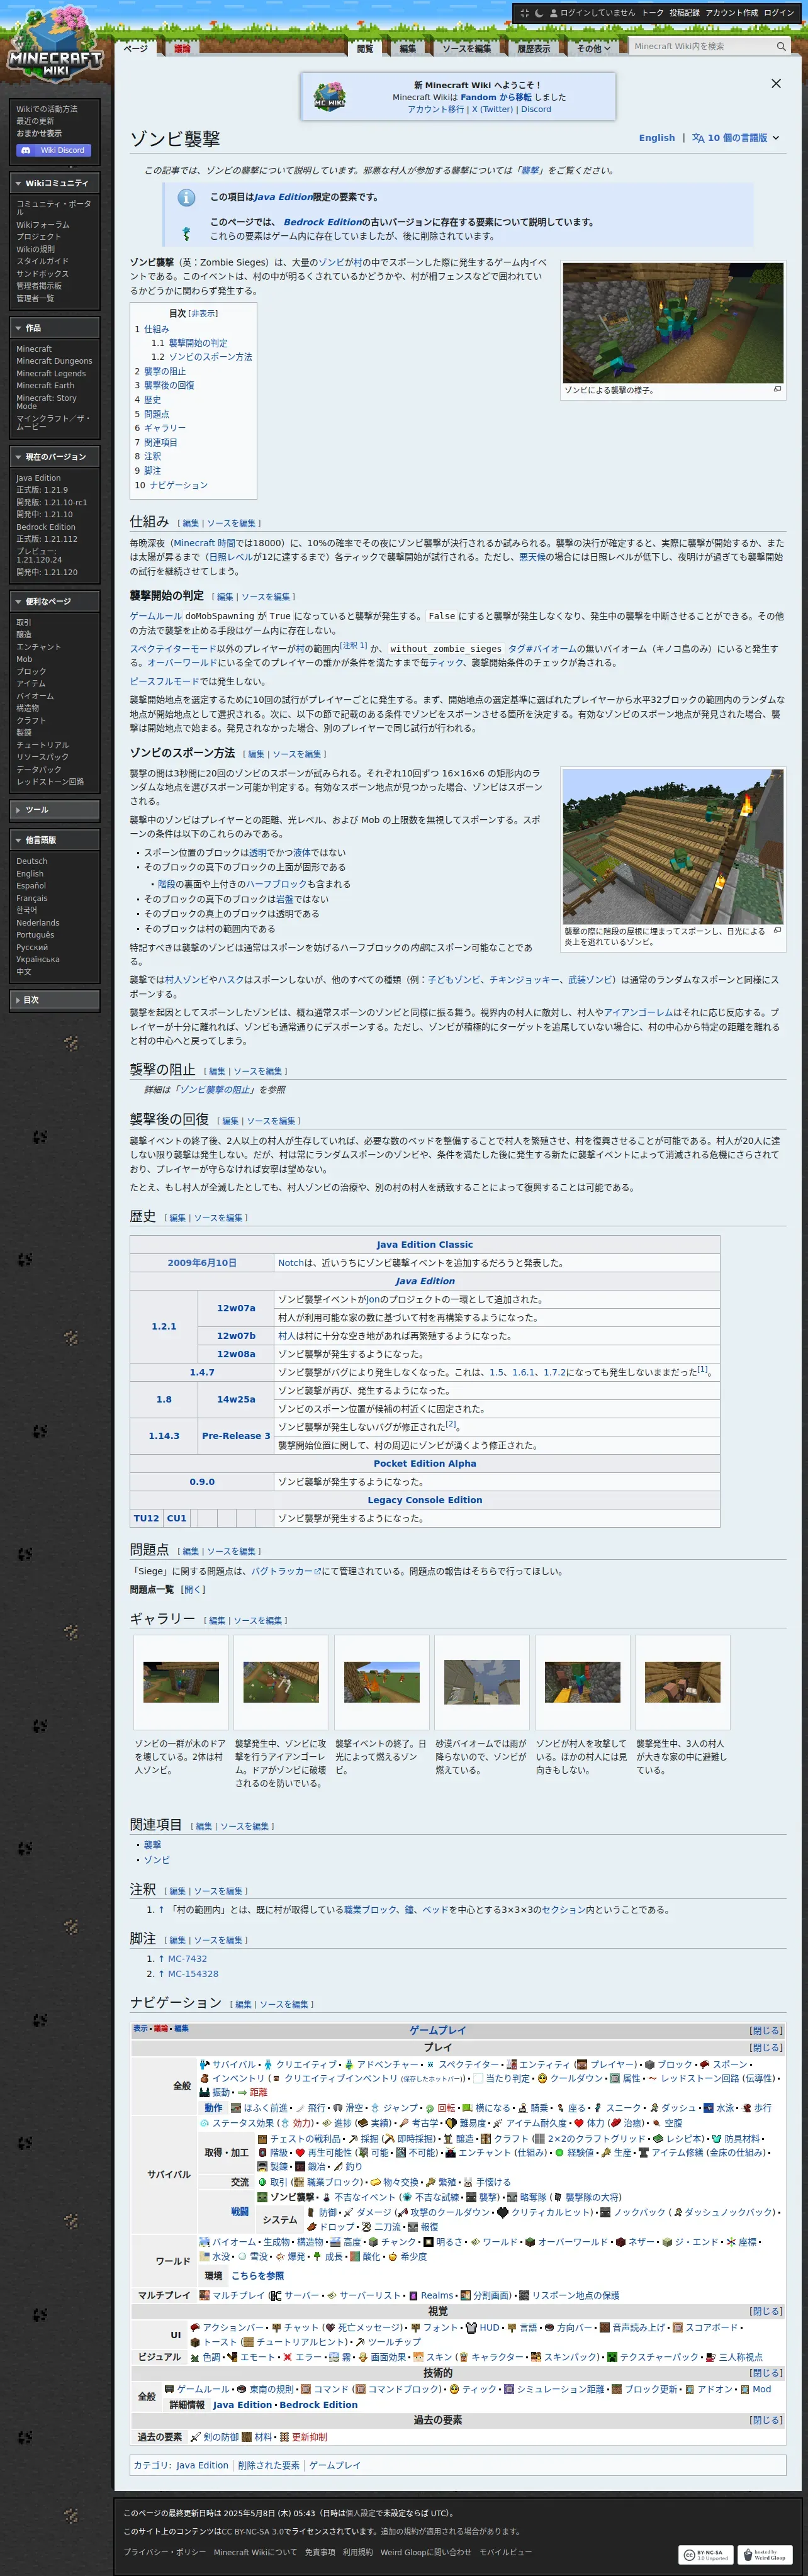Image resolution: width=808 pixels, height=2576 pixels.
Task: Open the stairs-roof zombie spawn screenshot
Action: click(673, 847)
